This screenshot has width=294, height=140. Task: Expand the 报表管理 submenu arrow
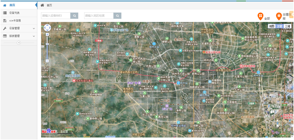pos(34,36)
